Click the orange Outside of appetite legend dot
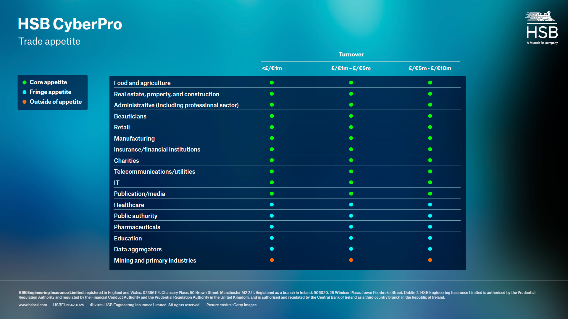 25,102
